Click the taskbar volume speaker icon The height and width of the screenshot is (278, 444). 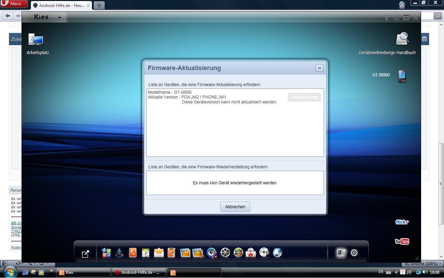pos(425,272)
